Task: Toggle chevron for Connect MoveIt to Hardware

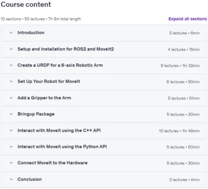Action: [x=11, y=163]
